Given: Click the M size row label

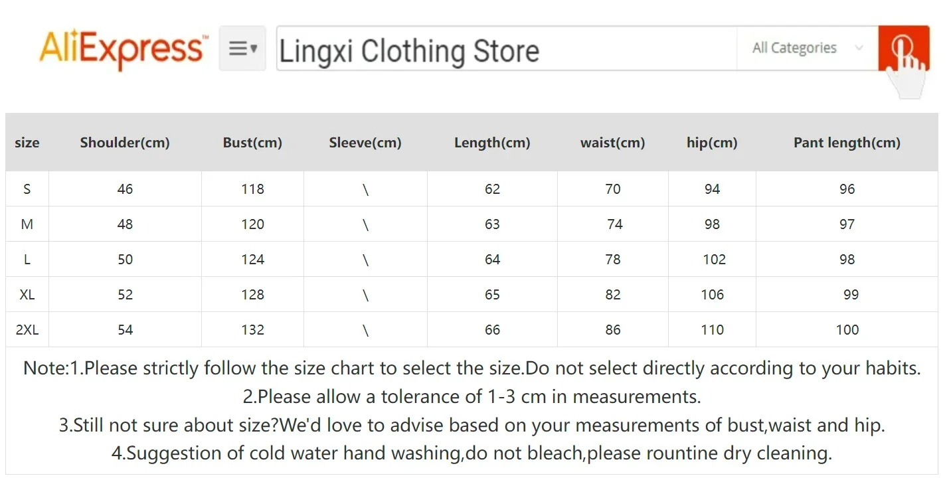Looking at the screenshot, I should tap(27, 224).
